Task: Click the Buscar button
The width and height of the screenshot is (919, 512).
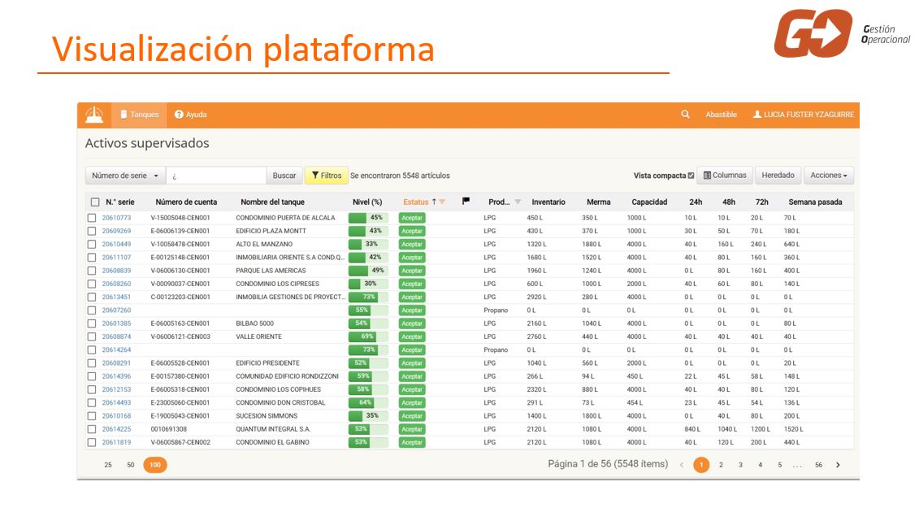Action: tap(284, 176)
